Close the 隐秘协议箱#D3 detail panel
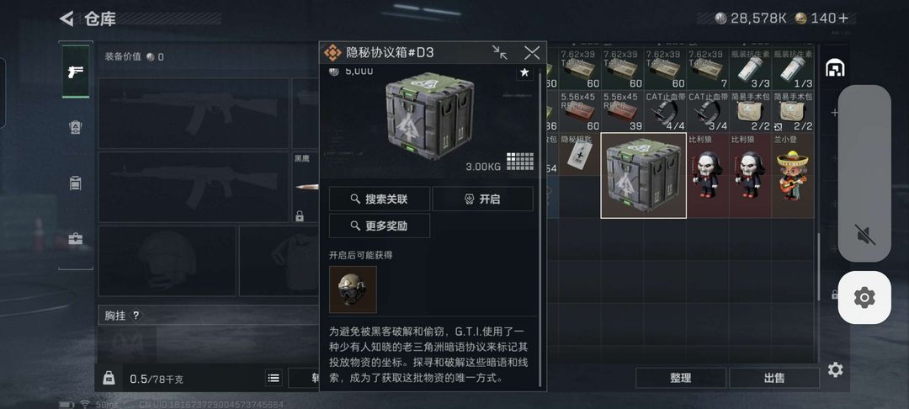The height and width of the screenshot is (409, 909). pyautogui.click(x=532, y=53)
